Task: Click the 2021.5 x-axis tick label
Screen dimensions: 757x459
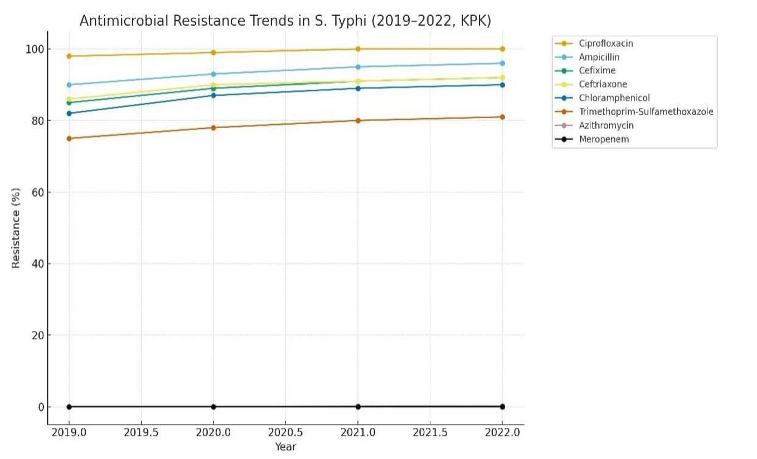Action: click(x=430, y=433)
